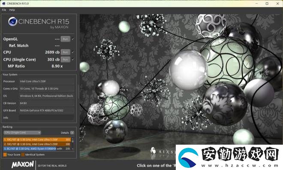Click the orange Your Score legend square

click(5, 155)
